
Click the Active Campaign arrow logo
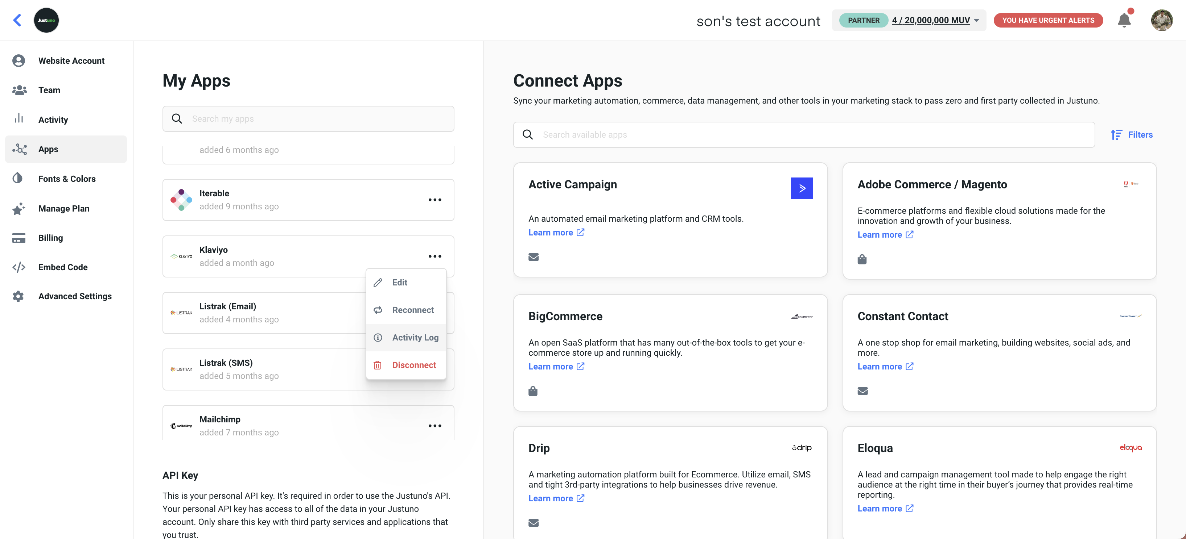(x=802, y=188)
